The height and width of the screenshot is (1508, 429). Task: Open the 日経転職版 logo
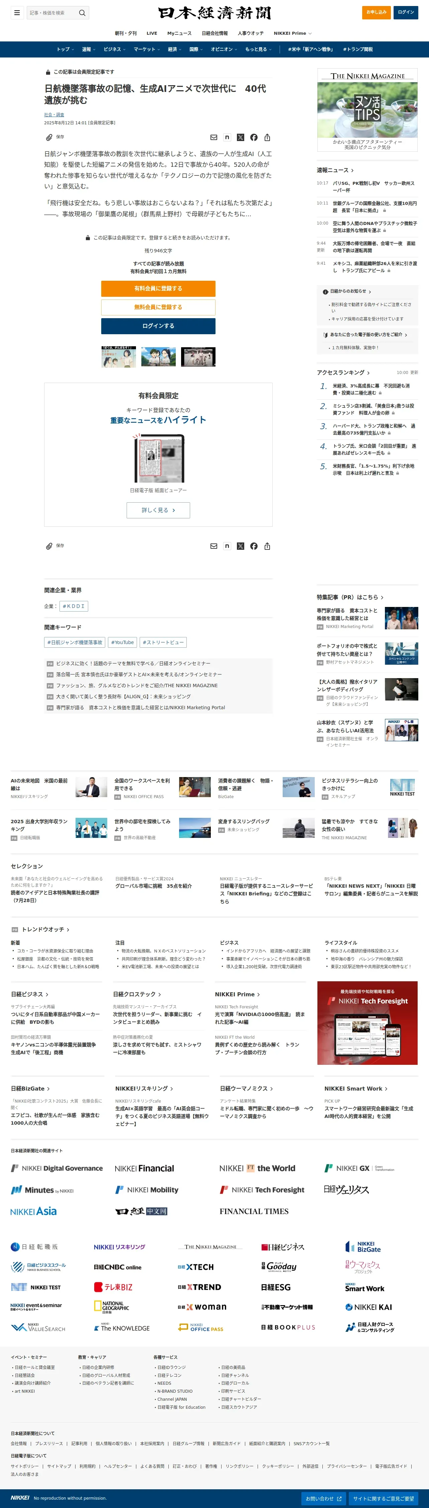point(34,1246)
